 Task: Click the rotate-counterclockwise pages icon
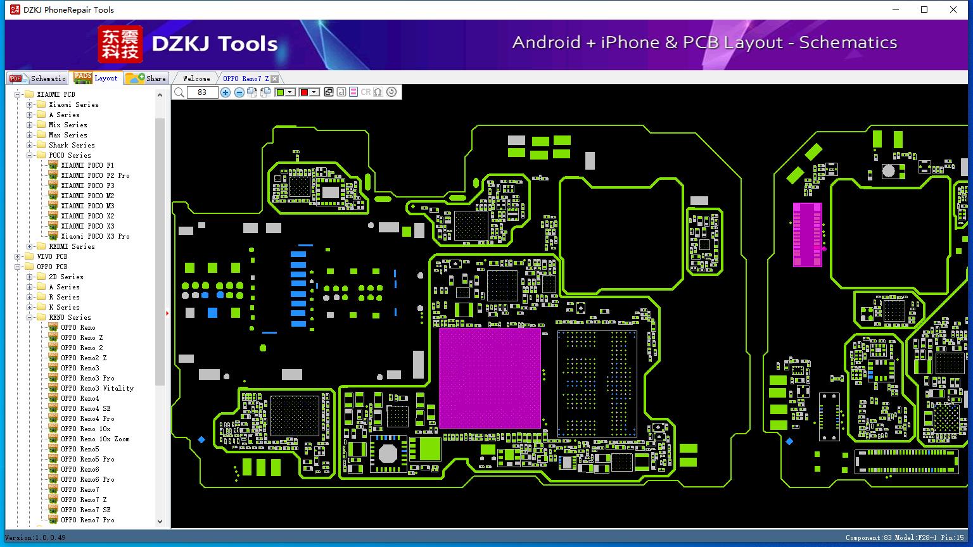265,92
